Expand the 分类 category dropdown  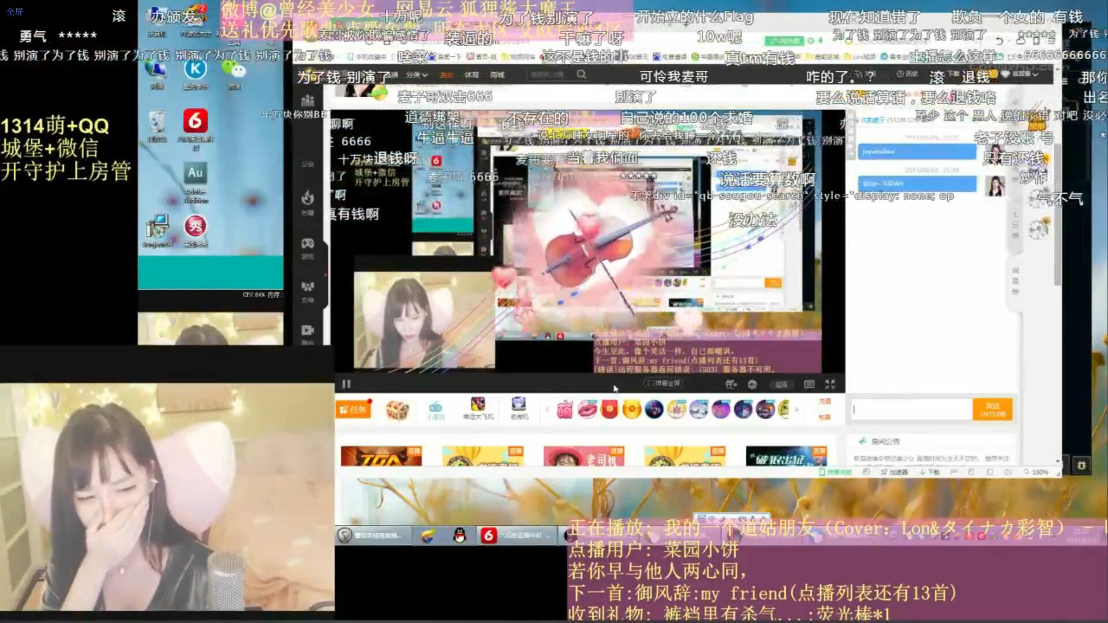[x=416, y=75]
